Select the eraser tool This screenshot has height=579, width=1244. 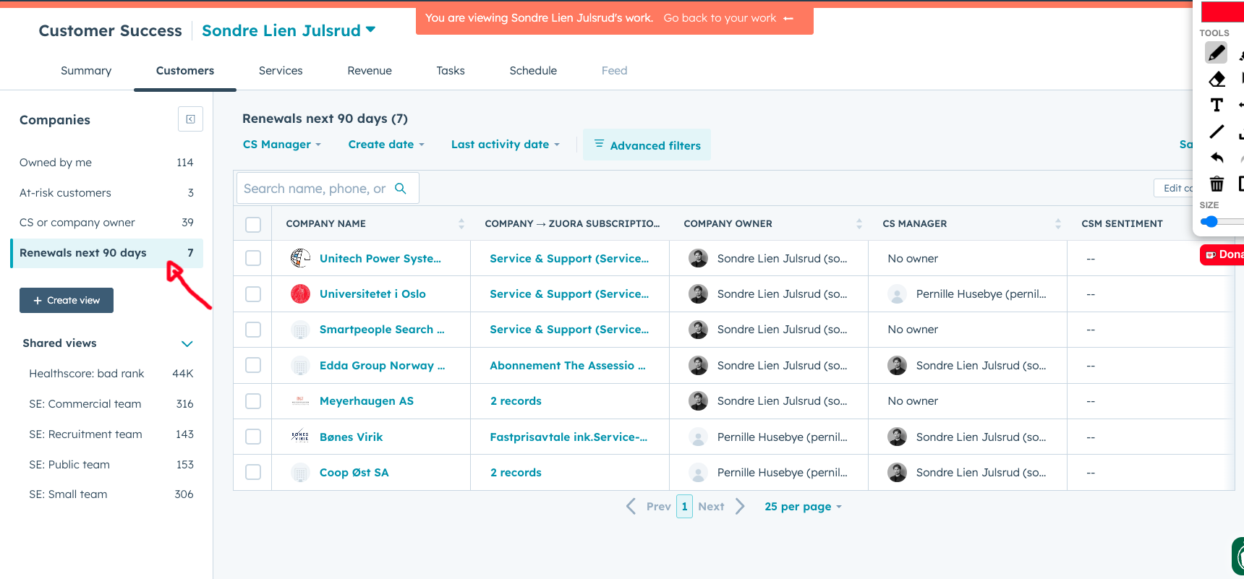coord(1217,79)
